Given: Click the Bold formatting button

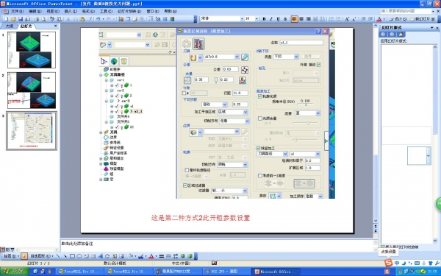Looking at the screenshot, I should pos(264,19).
